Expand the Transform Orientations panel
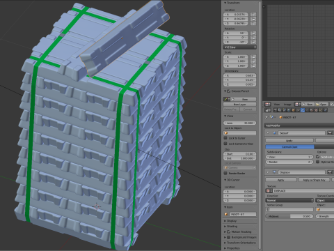 coord(225,243)
